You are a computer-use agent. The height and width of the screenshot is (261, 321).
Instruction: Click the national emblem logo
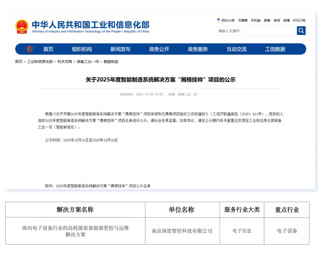(22, 26)
